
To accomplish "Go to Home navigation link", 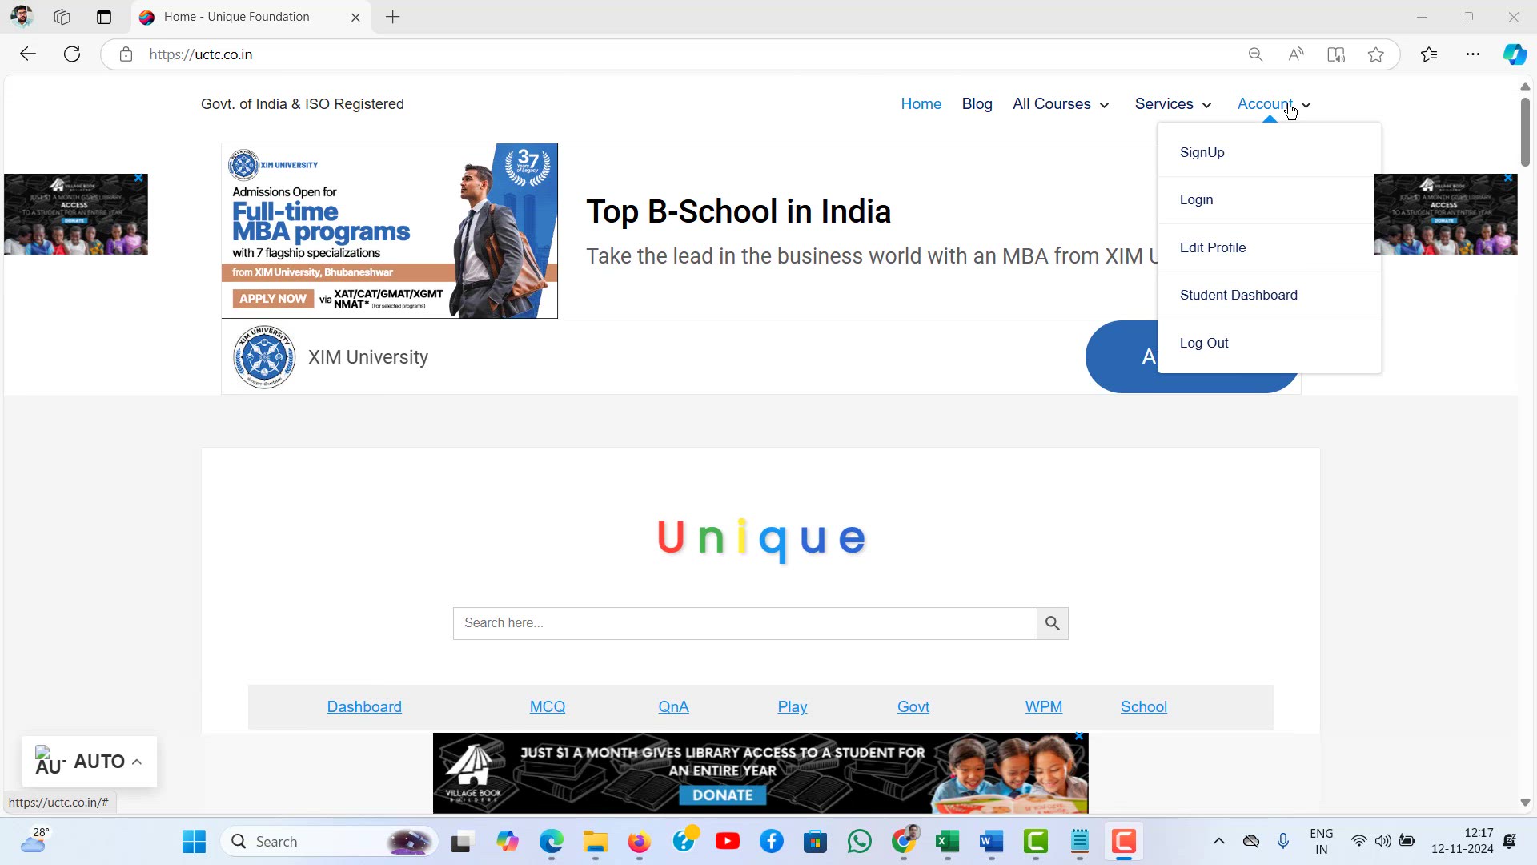I will [x=921, y=104].
